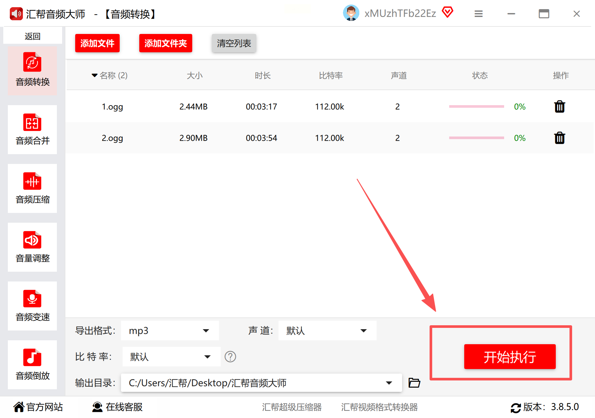Delete 2.ogg with its trash icon
Image resolution: width=595 pixels, height=418 pixels.
(560, 138)
